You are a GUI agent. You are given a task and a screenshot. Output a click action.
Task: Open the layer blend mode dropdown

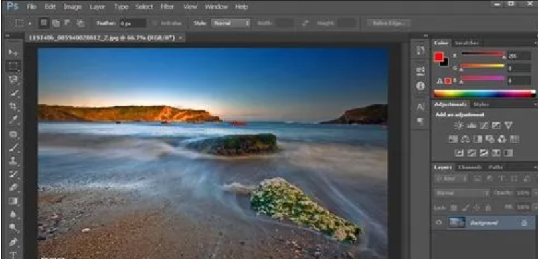pos(462,193)
